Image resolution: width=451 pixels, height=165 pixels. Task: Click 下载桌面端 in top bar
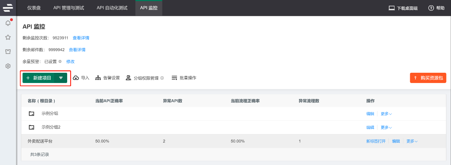[403, 8]
